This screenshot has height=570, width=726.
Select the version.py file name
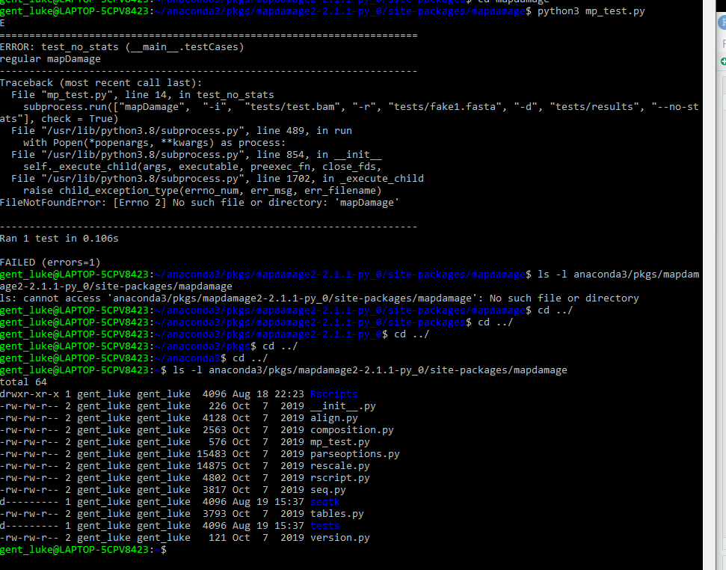click(x=340, y=538)
